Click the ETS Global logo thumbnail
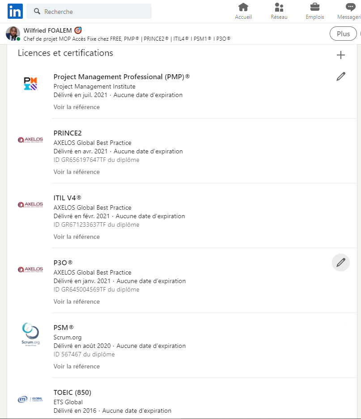 point(30,399)
